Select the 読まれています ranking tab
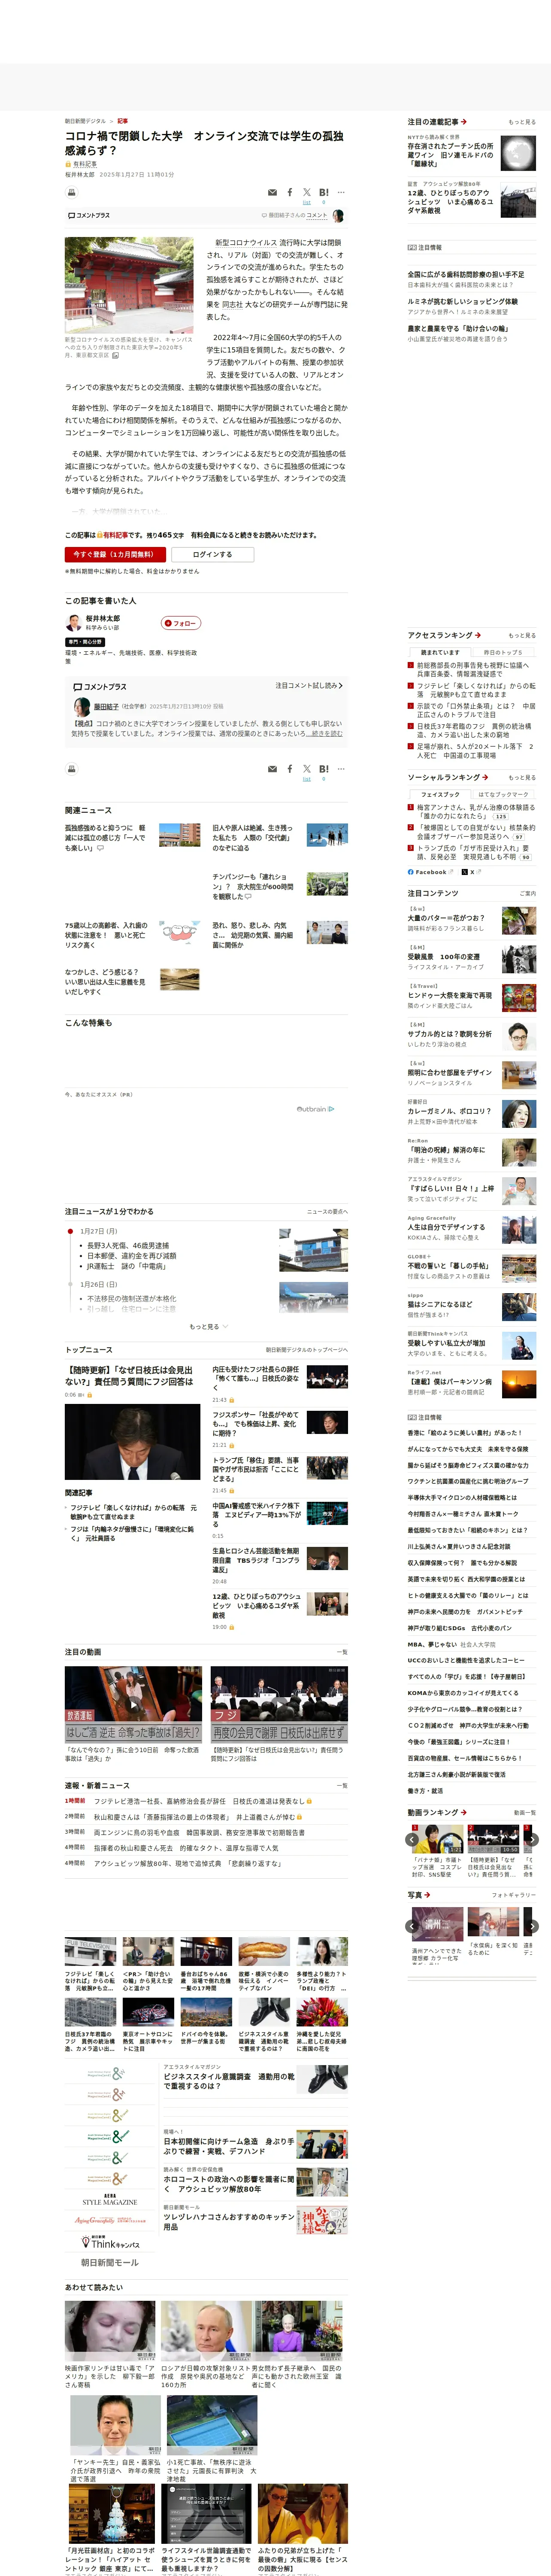 [440, 652]
